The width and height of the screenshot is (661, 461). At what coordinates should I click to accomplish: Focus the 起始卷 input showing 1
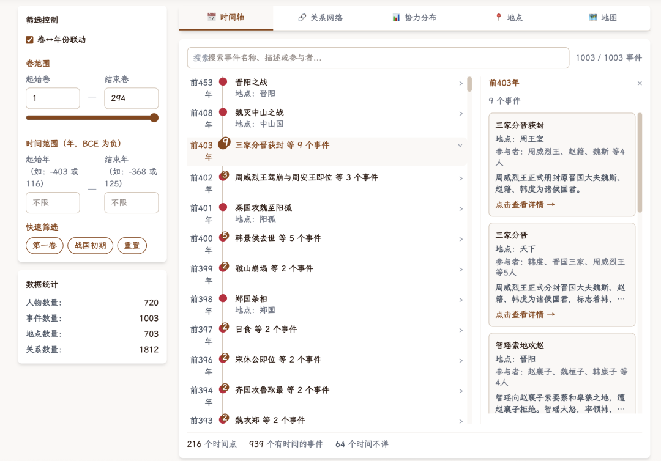(53, 98)
